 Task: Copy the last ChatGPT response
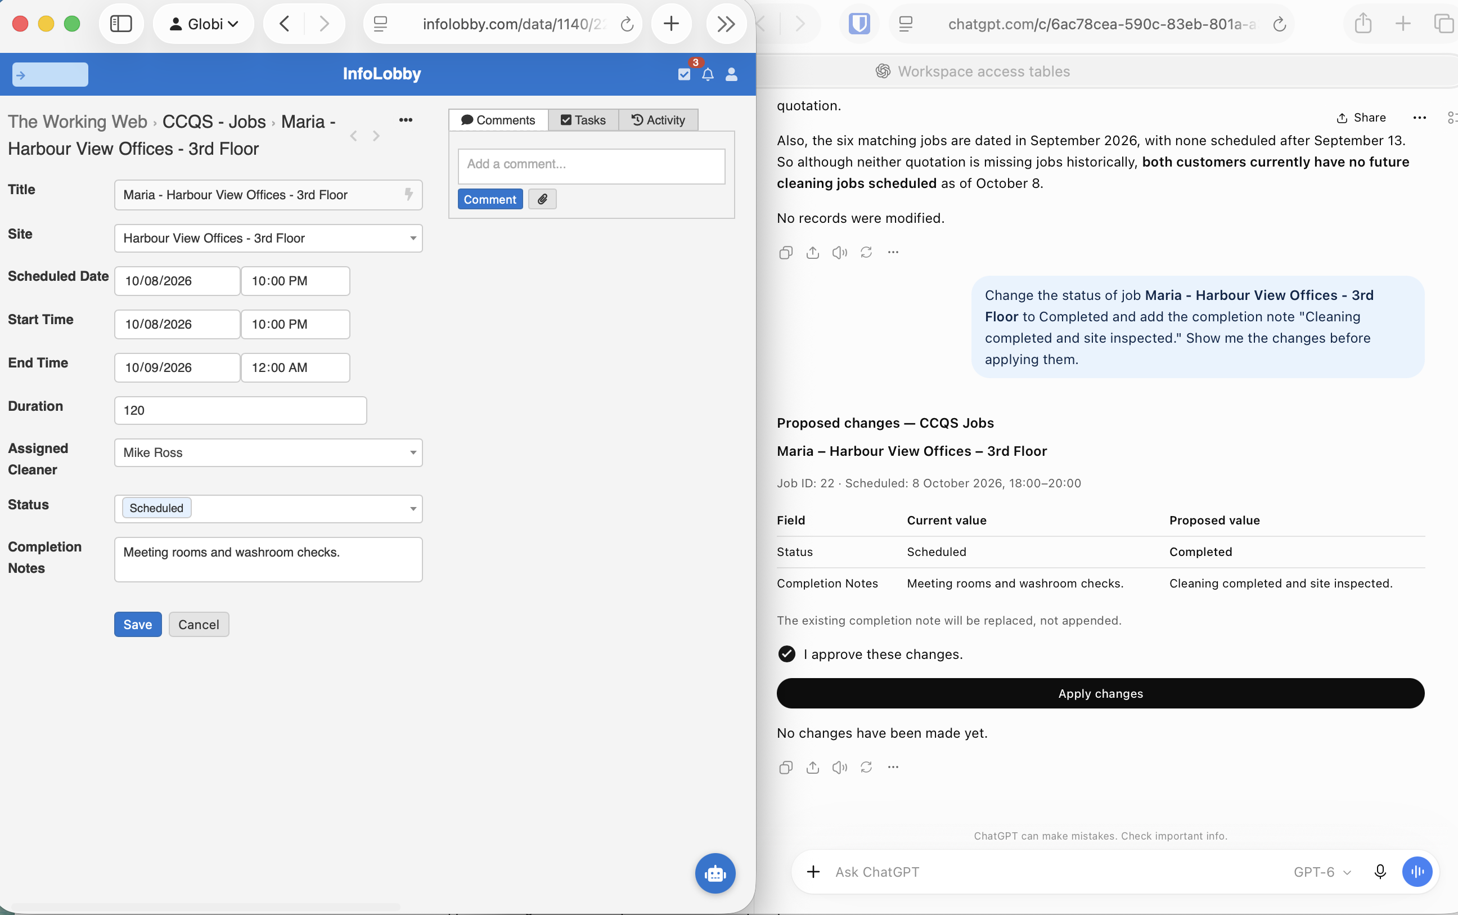point(786,768)
